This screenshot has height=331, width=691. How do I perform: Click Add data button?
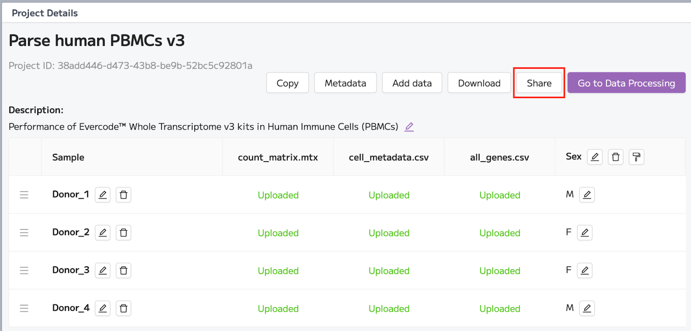pyautogui.click(x=412, y=83)
